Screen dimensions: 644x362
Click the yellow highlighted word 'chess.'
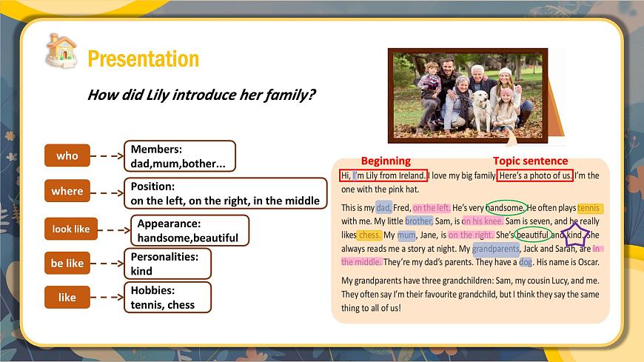(369, 235)
